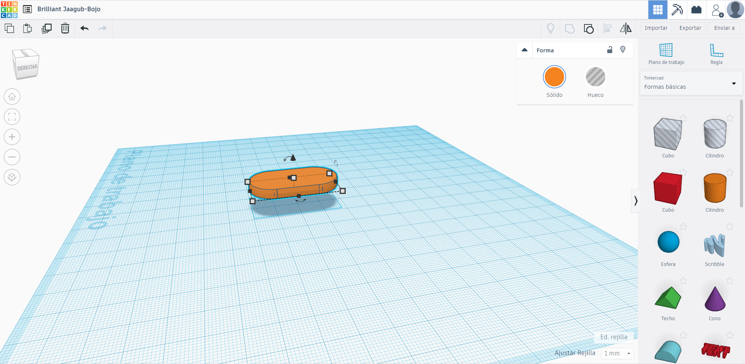This screenshot has height=364, width=745.
Task: Pick the orange Cilindro shape
Action: (x=715, y=188)
